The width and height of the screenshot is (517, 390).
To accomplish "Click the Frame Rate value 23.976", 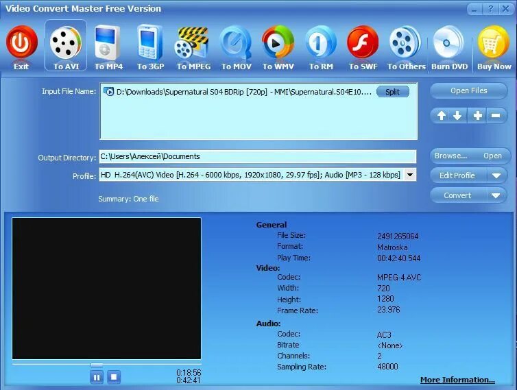I will (x=388, y=310).
